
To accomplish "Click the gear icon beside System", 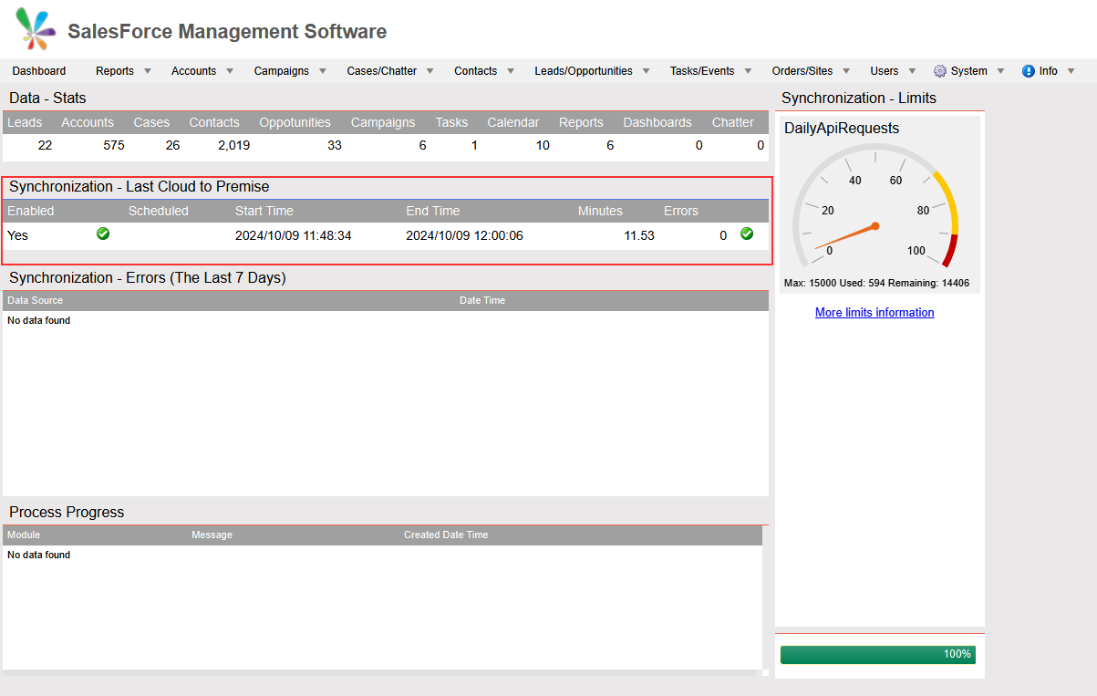I will click(940, 70).
